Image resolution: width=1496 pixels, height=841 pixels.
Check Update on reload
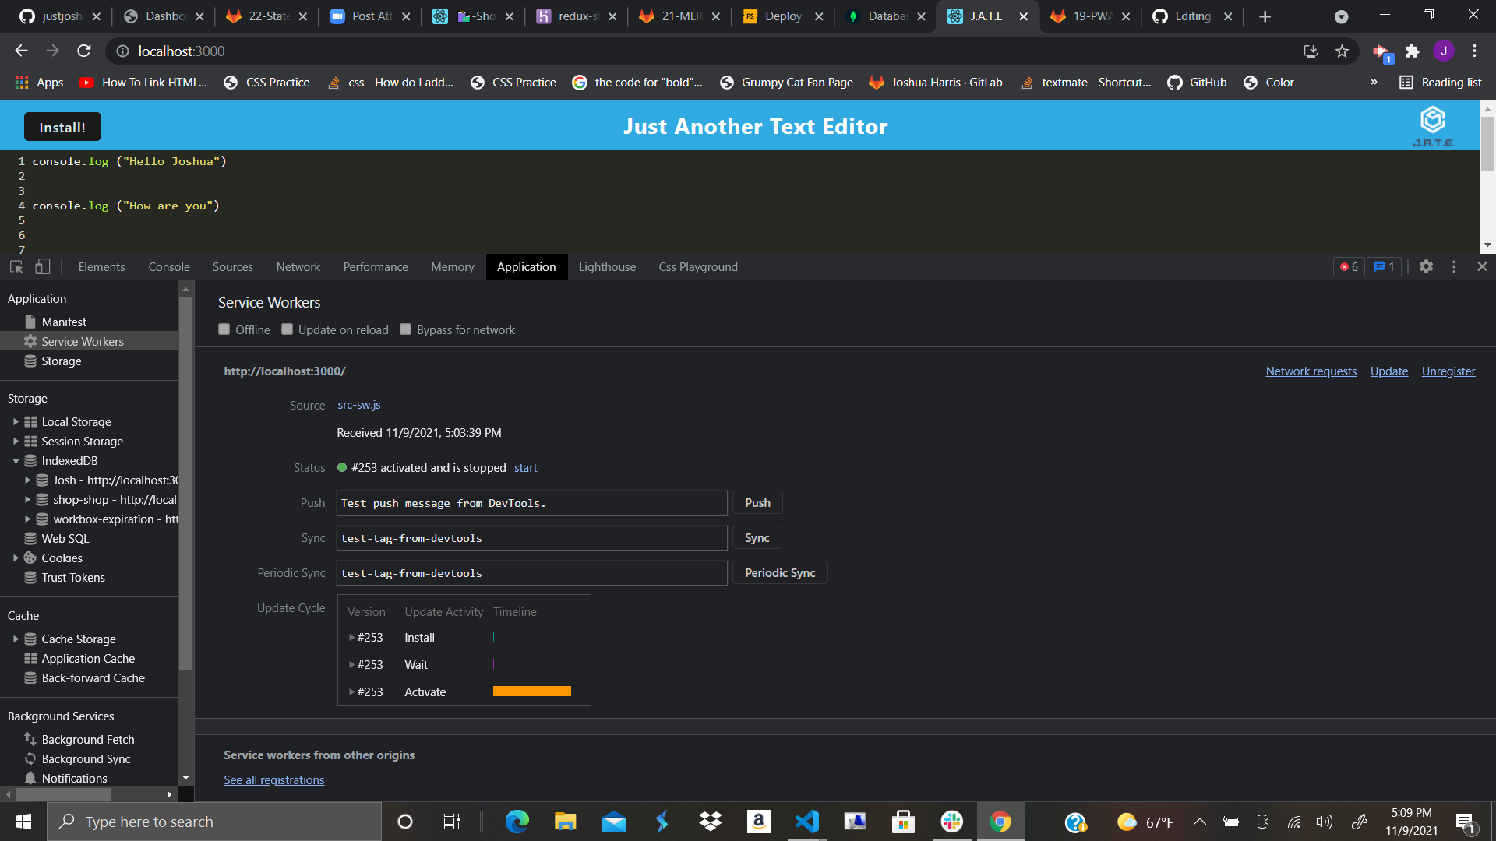click(287, 329)
